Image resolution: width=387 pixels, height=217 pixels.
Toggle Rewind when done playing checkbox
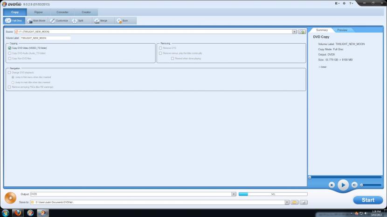[173, 59]
